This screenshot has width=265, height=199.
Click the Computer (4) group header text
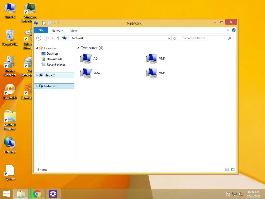pos(92,48)
